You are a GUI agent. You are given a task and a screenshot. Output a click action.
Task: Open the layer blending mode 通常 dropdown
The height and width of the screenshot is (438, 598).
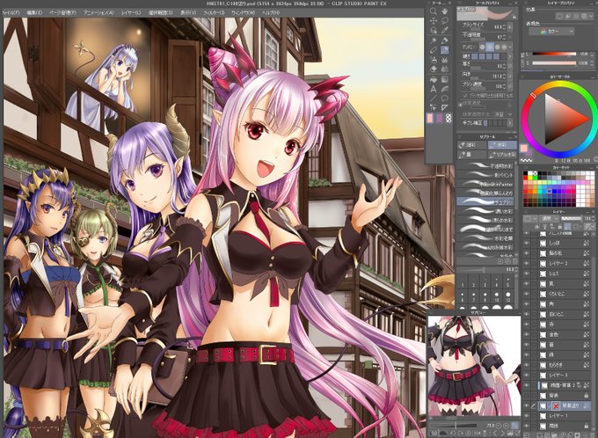(x=548, y=218)
